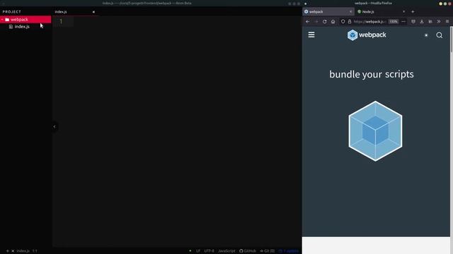
Task: Open the GitHub panel from status bar
Action: (x=248, y=251)
